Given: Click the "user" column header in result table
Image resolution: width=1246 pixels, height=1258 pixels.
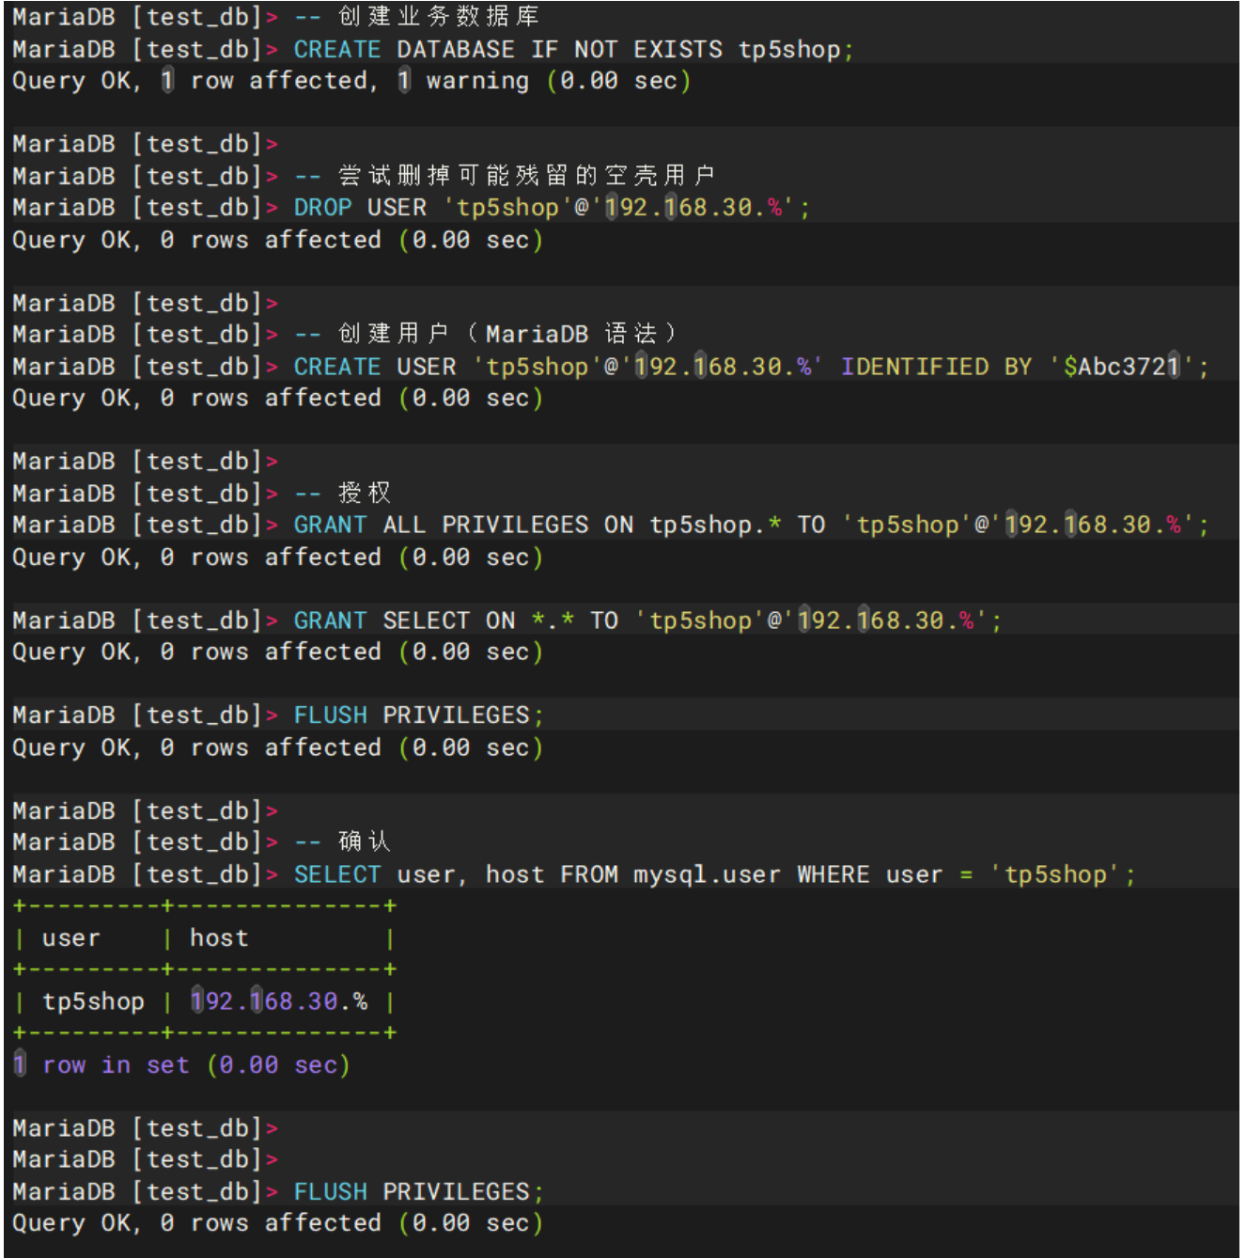Looking at the screenshot, I should (x=70, y=938).
